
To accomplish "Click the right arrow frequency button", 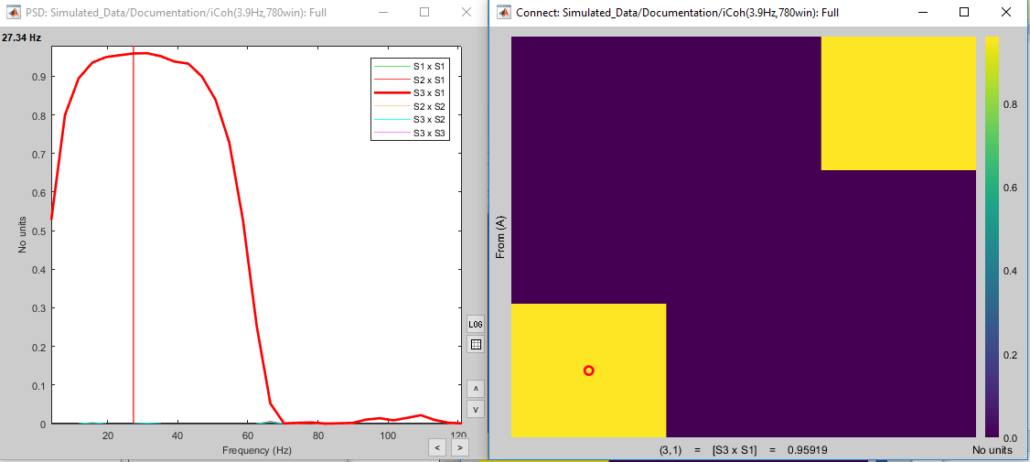I will [x=459, y=448].
